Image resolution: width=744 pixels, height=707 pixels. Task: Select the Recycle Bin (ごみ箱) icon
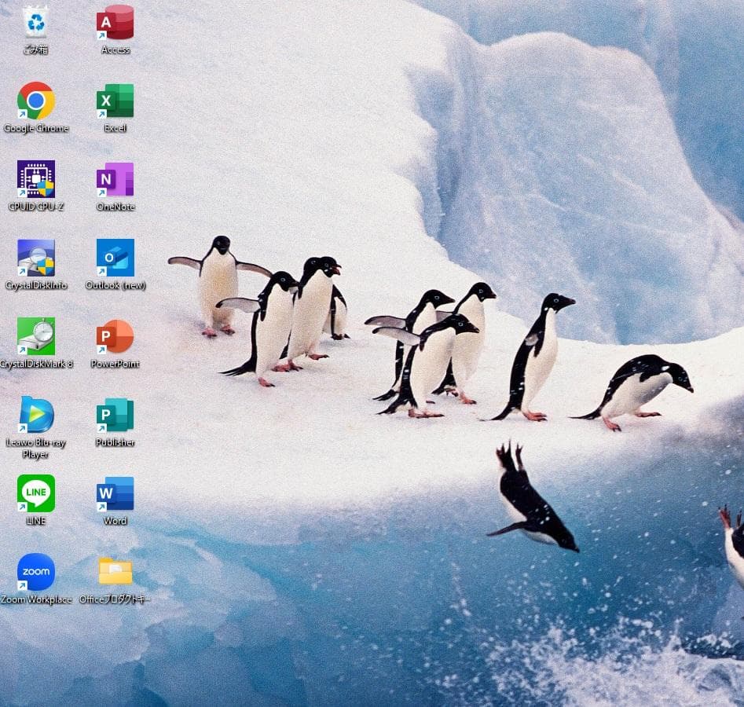tap(35, 22)
